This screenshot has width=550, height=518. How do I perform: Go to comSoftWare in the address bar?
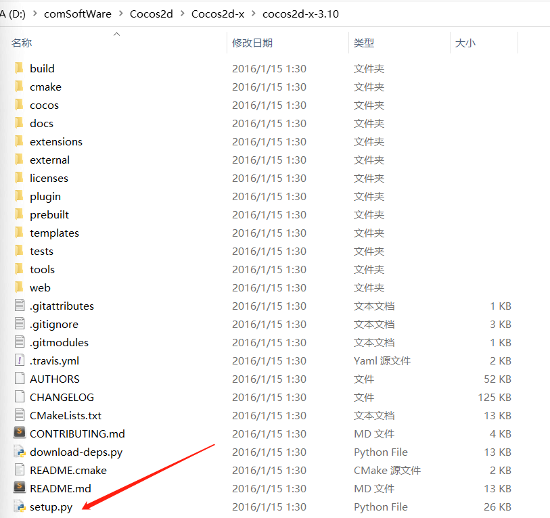[78, 14]
